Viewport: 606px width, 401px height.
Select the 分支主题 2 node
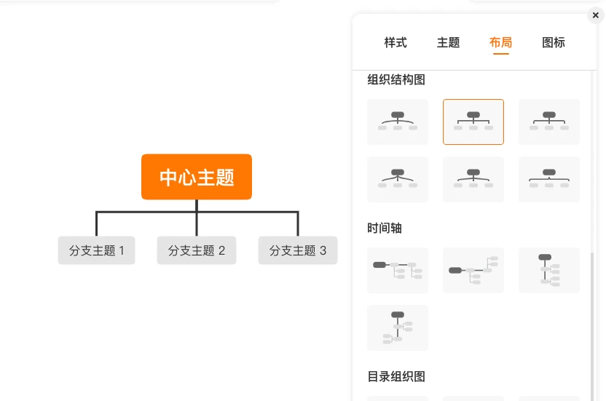pyautogui.click(x=197, y=250)
